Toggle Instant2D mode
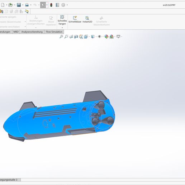 click(87, 20)
